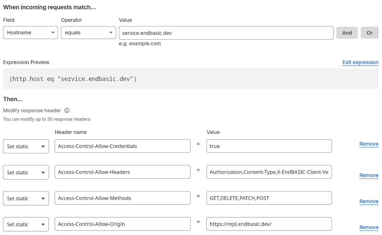The width and height of the screenshot is (382, 235).
Task: Click the https://repl.endbasic.dev/ value field
Action: (269, 224)
